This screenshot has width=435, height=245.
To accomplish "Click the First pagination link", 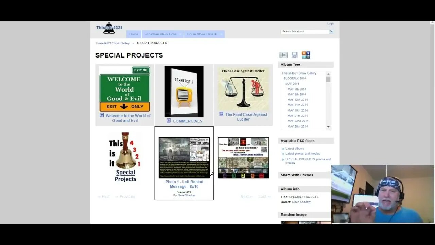I will point(104,197).
